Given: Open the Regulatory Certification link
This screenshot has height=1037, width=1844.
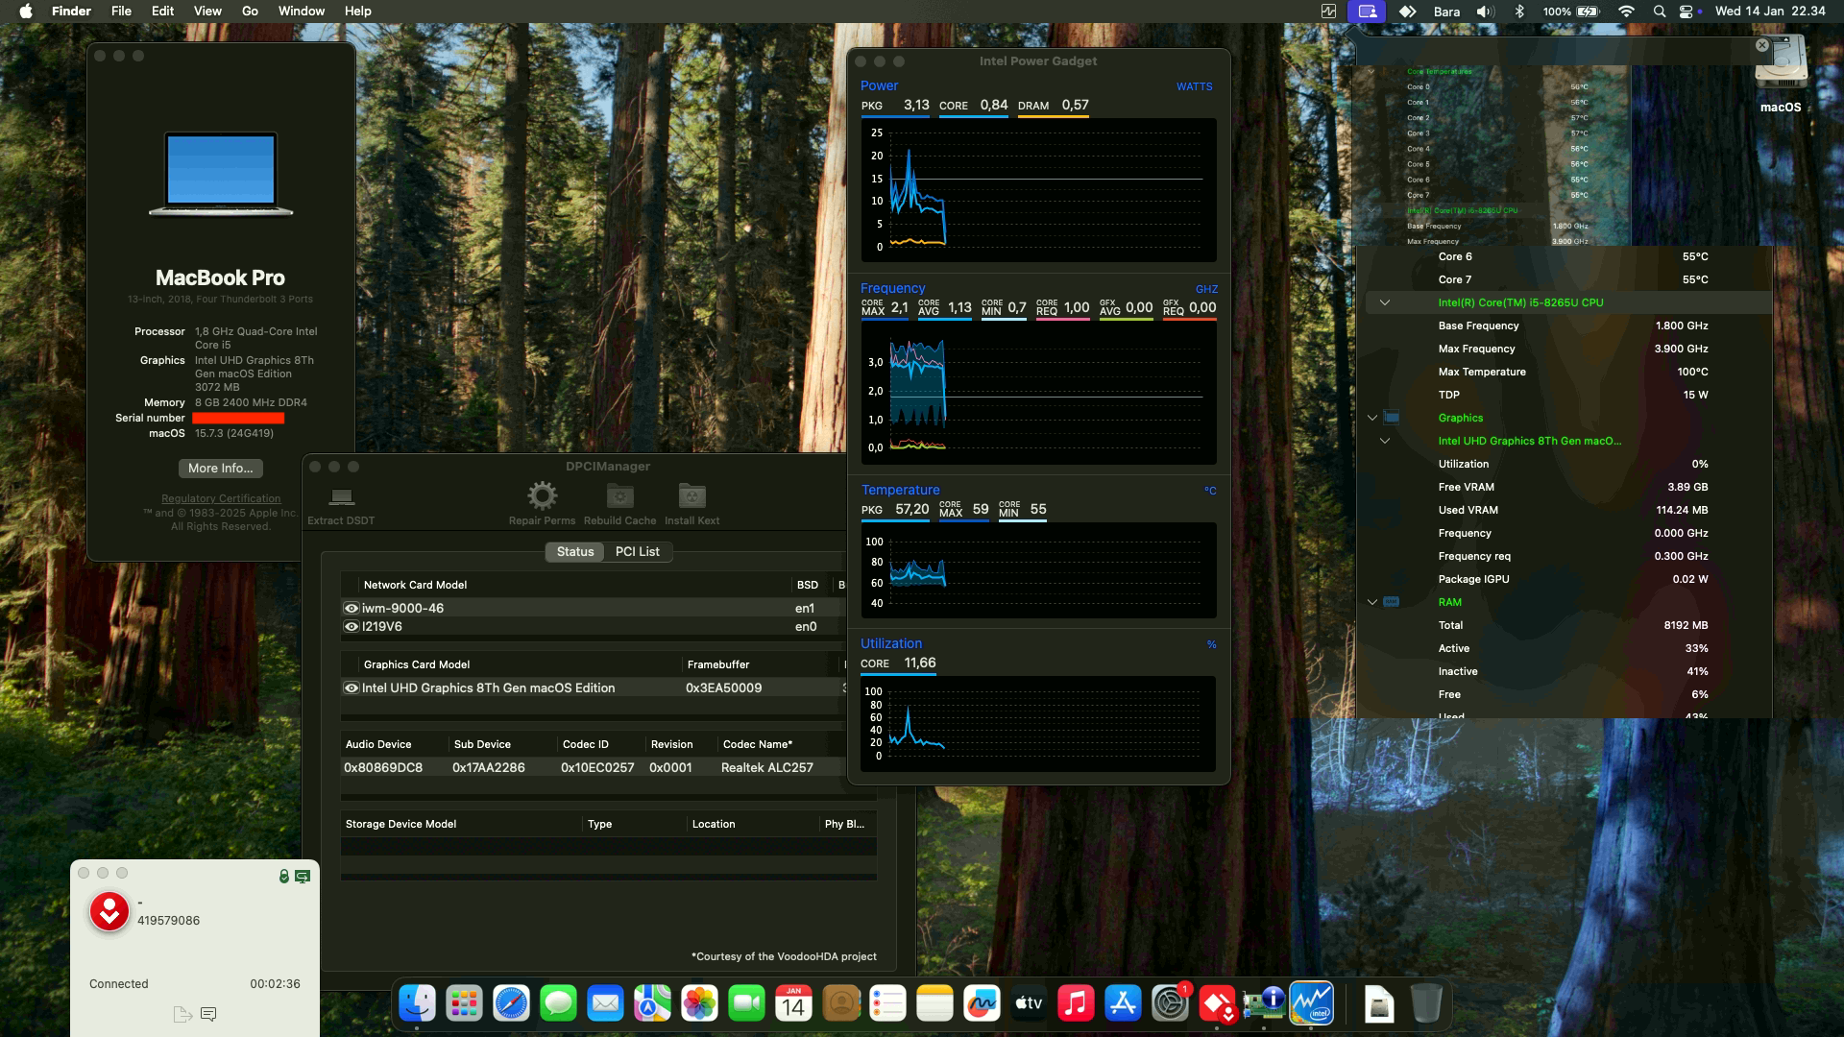Looking at the screenshot, I should pyautogui.click(x=221, y=497).
